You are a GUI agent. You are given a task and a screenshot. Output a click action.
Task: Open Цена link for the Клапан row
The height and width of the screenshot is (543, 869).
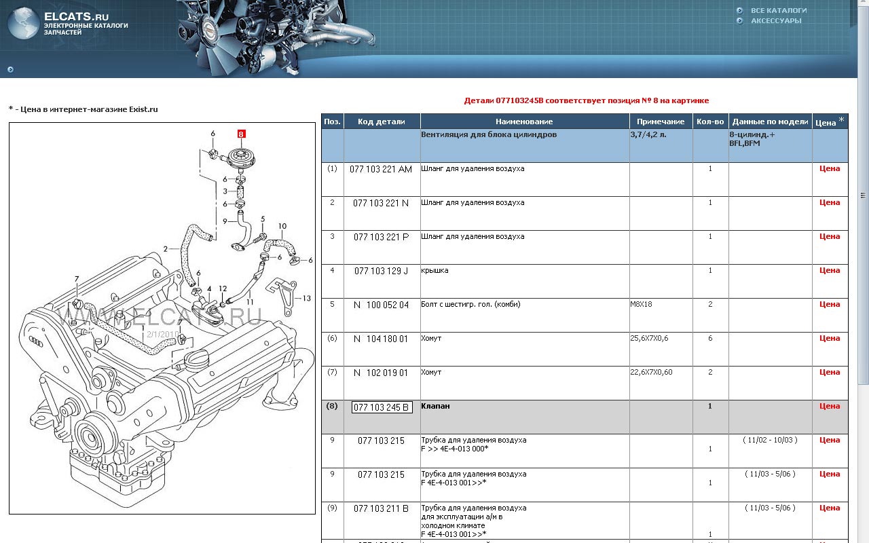coord(829,406)
